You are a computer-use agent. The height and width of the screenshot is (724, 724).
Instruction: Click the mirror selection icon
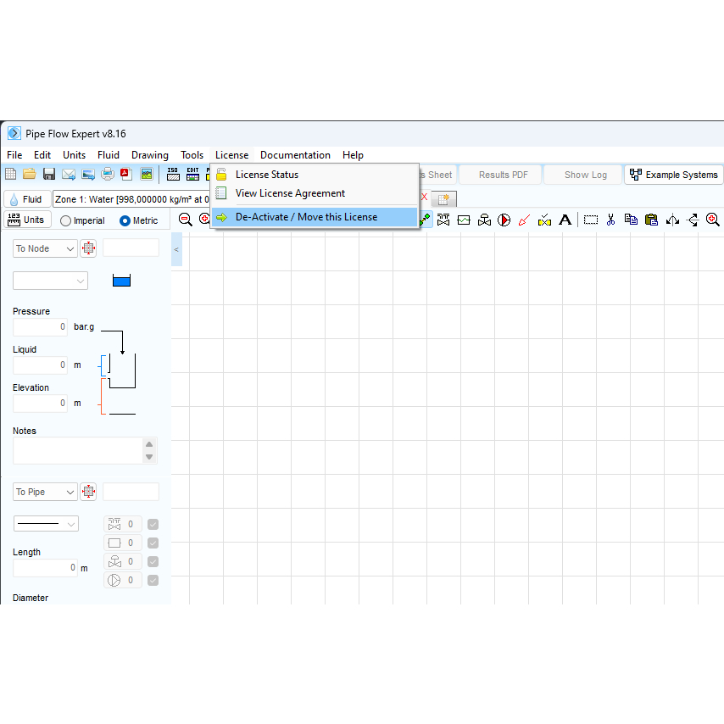click(x=672, y=220)
